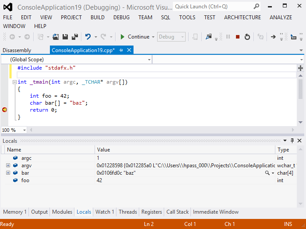This screenshot has height=229, width=306.
Task: Switch to the Registers tab
Action: 151,212
